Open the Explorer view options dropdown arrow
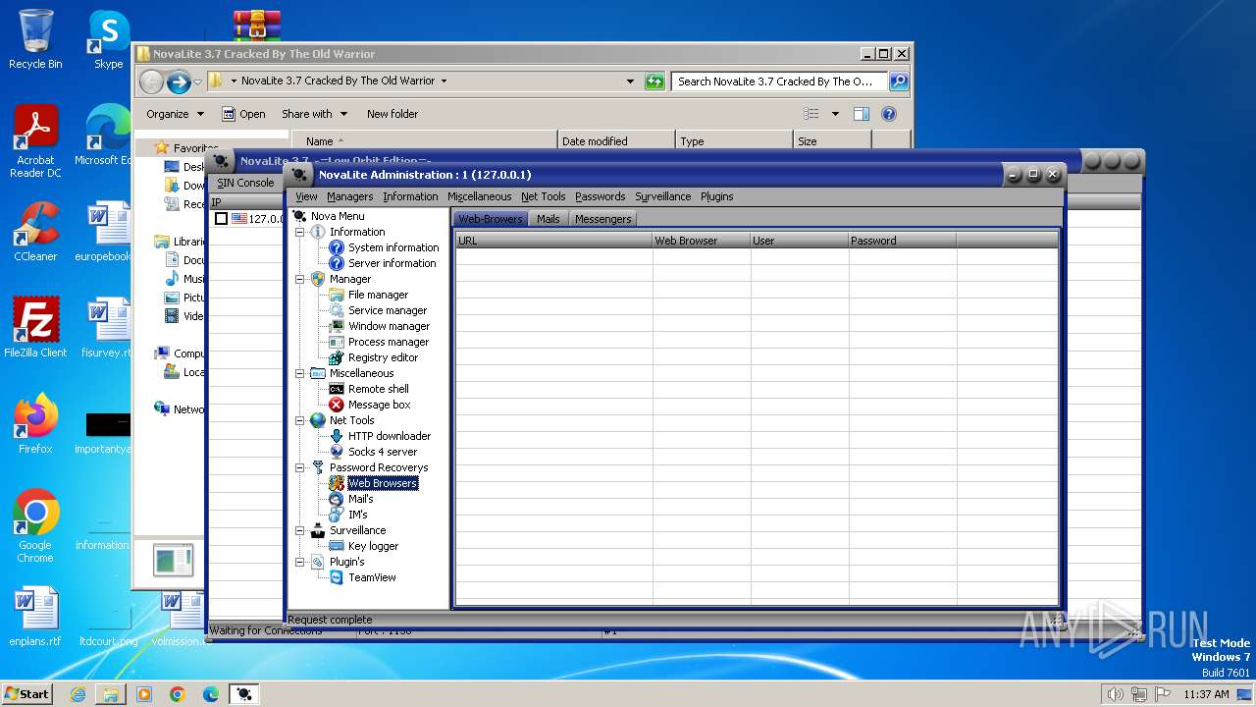 coord(835,114)
